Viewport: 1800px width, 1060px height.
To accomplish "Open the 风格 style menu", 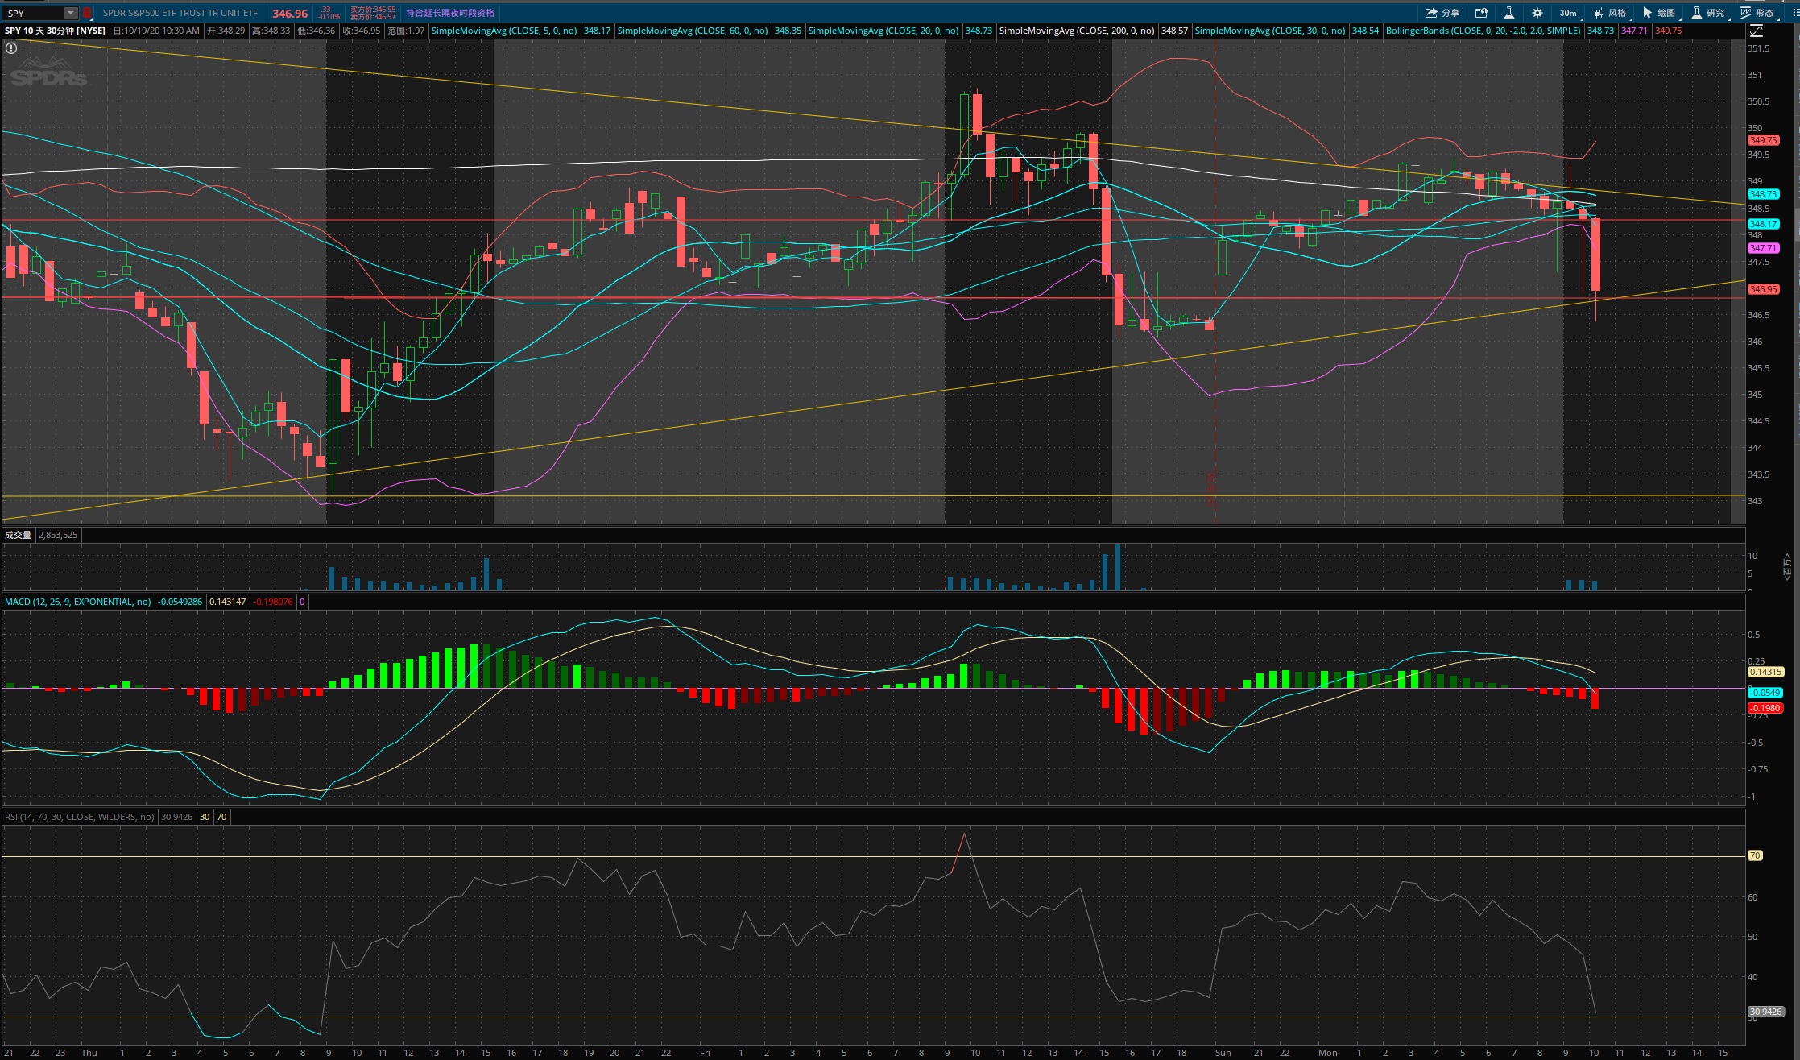I will tap(1611, 13).
